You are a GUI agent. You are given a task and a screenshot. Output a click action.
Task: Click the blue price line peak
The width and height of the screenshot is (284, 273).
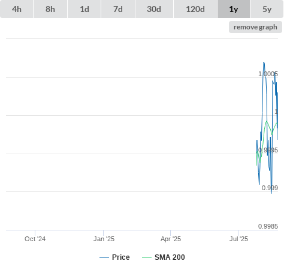coord(264,62)
